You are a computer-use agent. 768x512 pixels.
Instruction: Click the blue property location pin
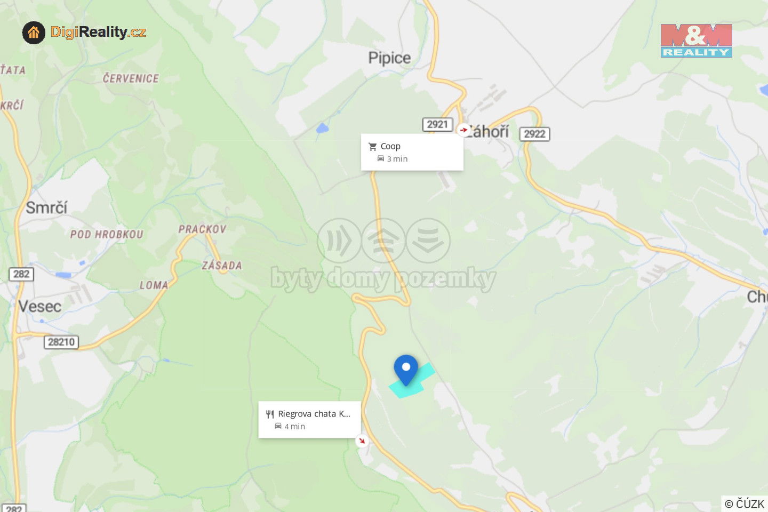(x=406, y=370)
